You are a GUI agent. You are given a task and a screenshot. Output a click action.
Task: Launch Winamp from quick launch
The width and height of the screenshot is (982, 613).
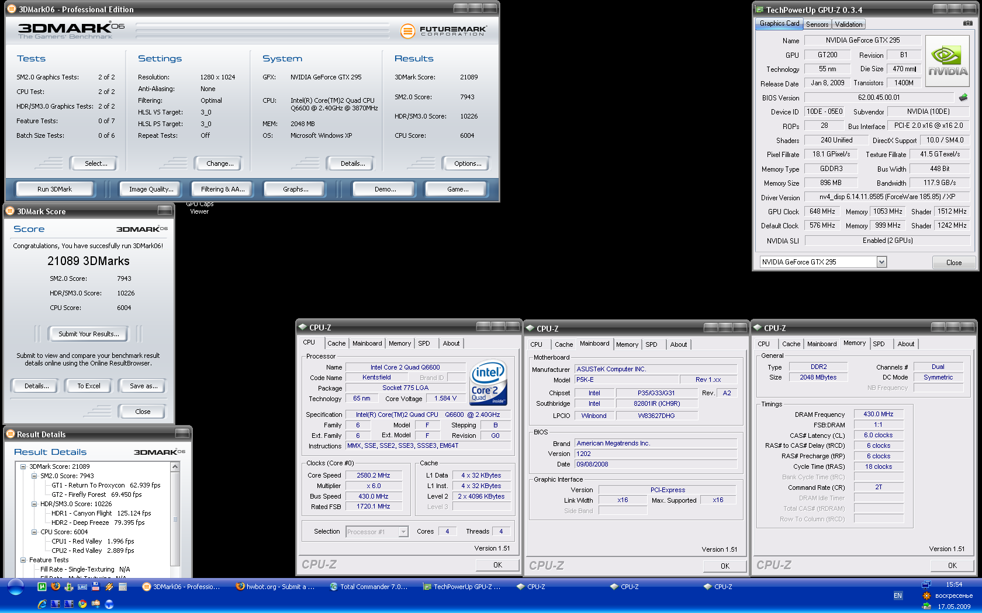(109, 587)
